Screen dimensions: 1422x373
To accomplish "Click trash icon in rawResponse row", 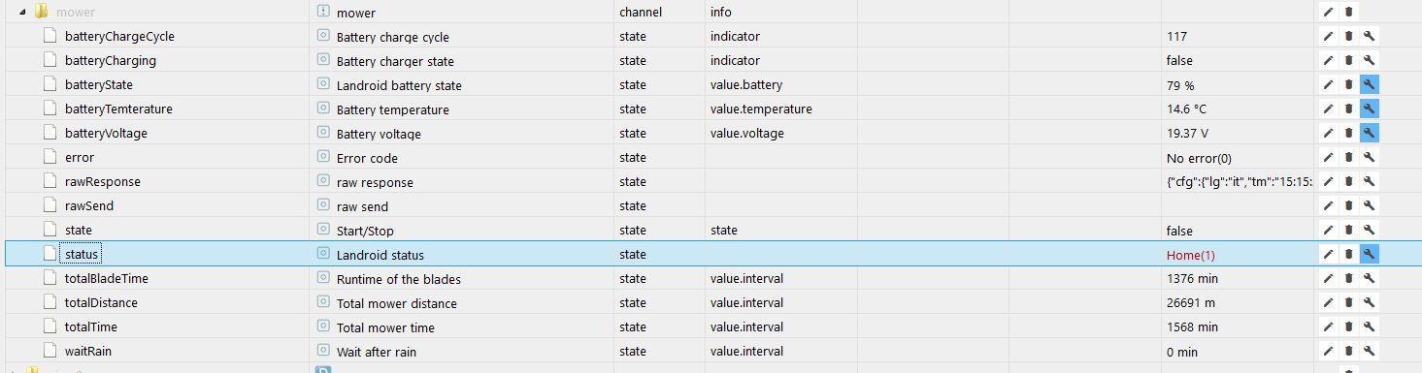I will pos(1348,181).
